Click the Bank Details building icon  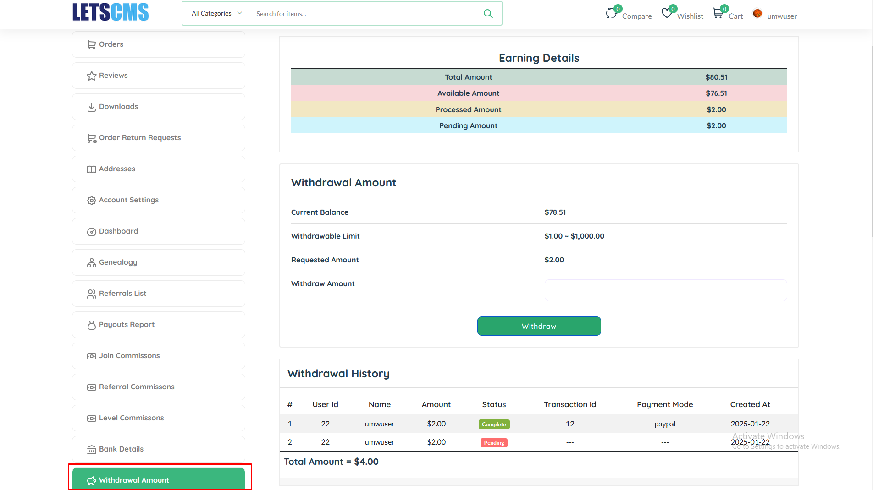coord(92,450)
